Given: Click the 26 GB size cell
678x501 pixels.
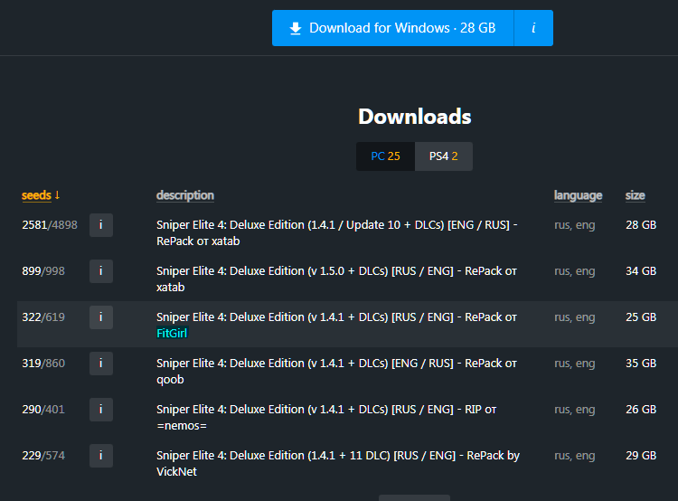Looking at the screenshot, I should pyautogui.click(x=641, y=410).
